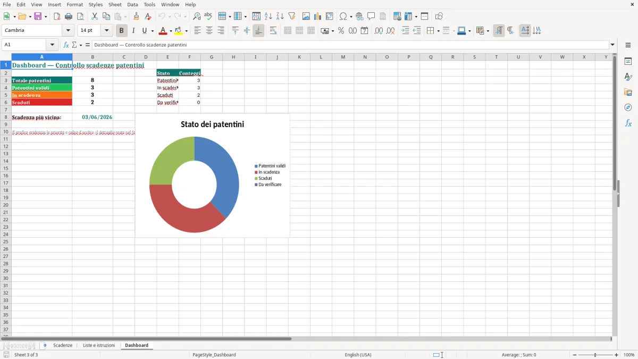Toggle Center Horizontally alignment
The height and width of the screenshot is (359, 638).
(x=209, y=31)
